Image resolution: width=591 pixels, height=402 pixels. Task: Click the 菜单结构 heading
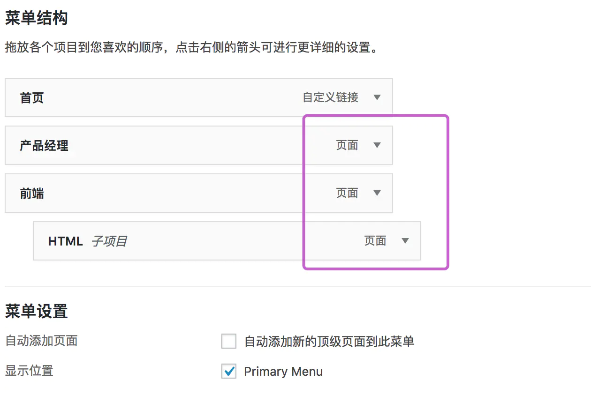[37, 18]
